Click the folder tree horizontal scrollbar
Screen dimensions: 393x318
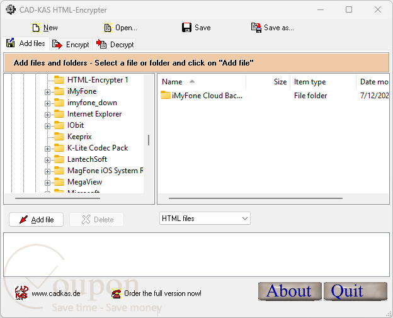pyautogui.click(x=58, y=198)
